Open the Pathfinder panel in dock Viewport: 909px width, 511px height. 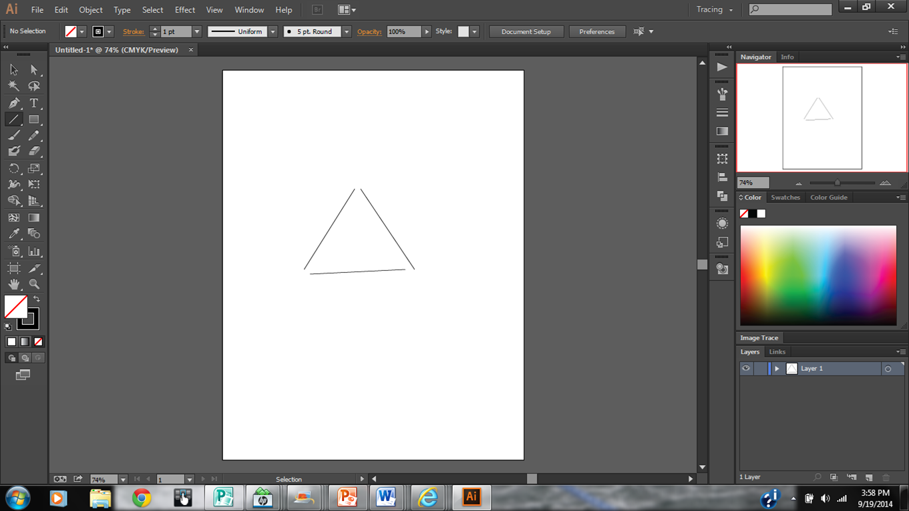722,196
